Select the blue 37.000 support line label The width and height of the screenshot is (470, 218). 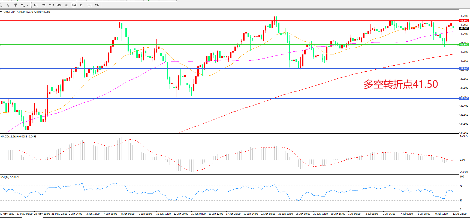tap(464, 99)
